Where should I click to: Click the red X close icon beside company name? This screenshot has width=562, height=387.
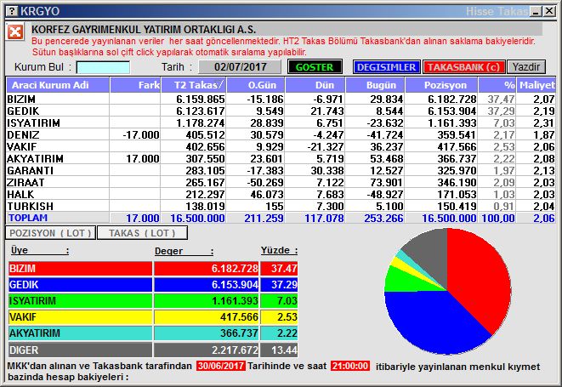[x=15, y=32]
